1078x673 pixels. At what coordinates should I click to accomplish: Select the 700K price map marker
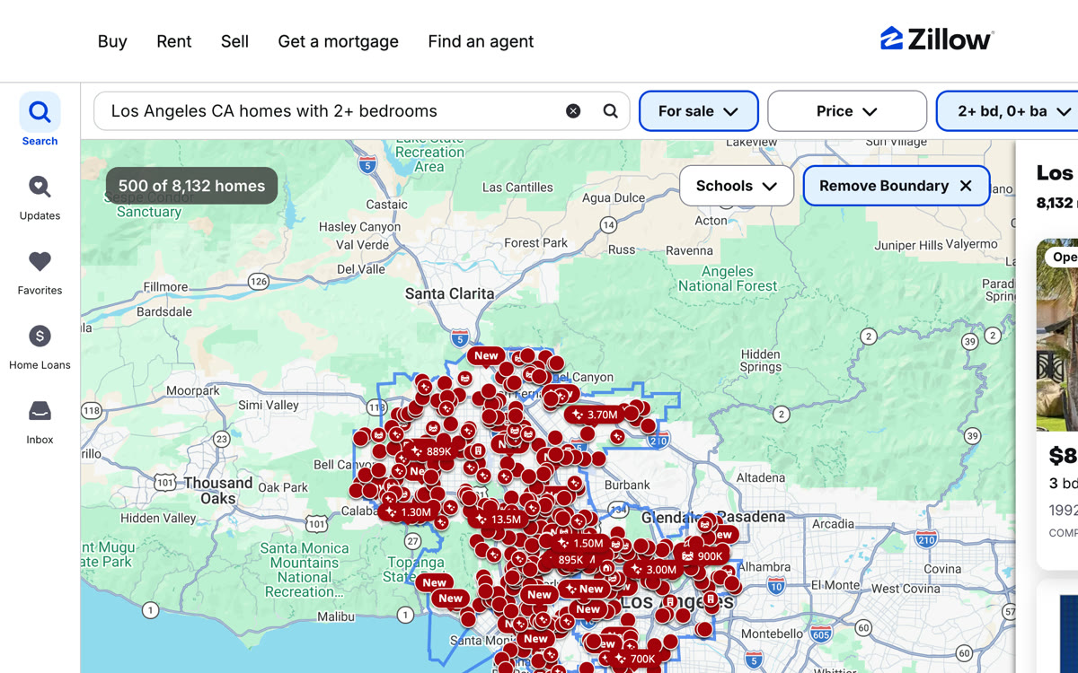tap(633, 659)
